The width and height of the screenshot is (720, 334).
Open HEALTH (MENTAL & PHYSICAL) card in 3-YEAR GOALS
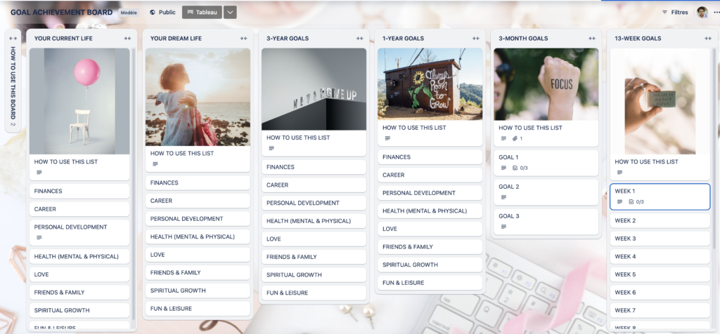tap(314, 221)
